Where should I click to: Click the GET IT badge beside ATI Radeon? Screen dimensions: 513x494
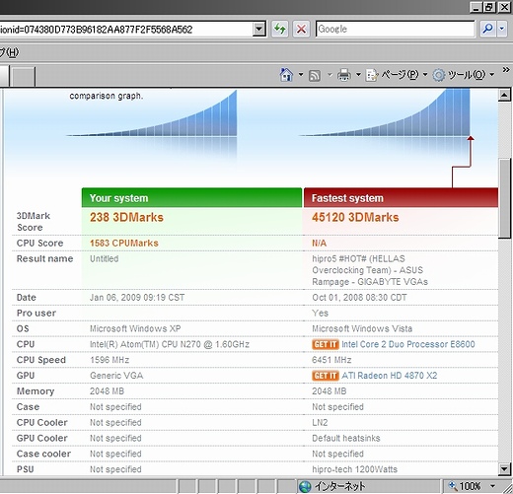(x=326, y=376)
